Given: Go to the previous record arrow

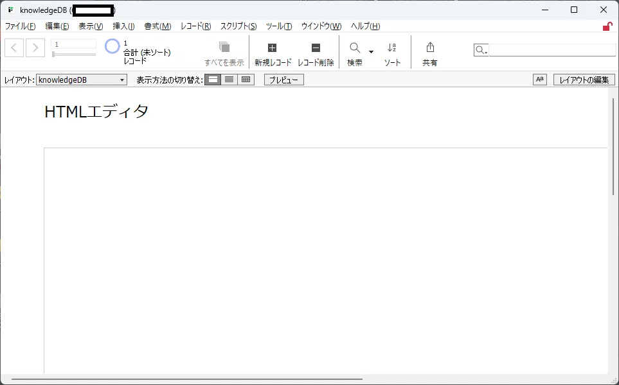Looking at the screenshot, I should [14, 47].
